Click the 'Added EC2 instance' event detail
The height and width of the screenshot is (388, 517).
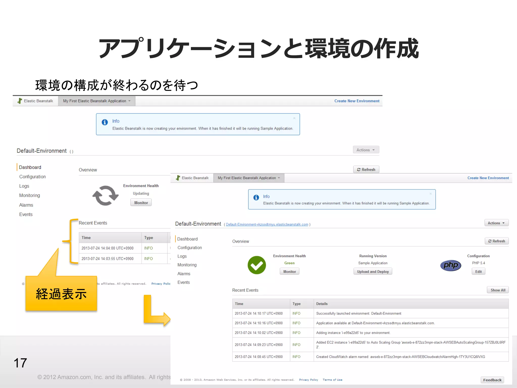coord(411,345)
